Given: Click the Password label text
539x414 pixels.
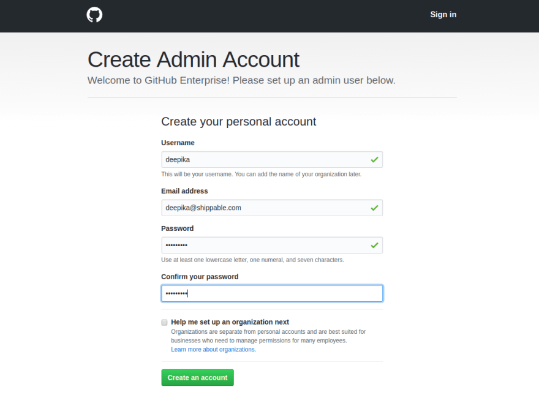Looking at the screenshot, I should 178,228.
